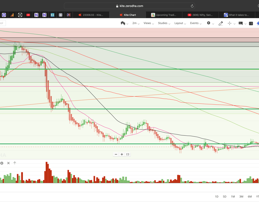This screenshot has width=259, height=202.
Task: Open the pinned orange analytics bars tab
Action: [x=12, y=15]
